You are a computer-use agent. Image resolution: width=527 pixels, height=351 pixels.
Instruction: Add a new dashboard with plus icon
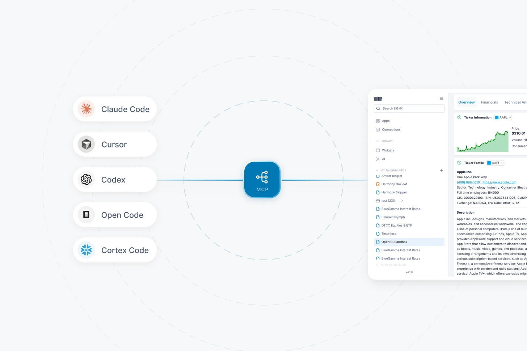[441, 170]
